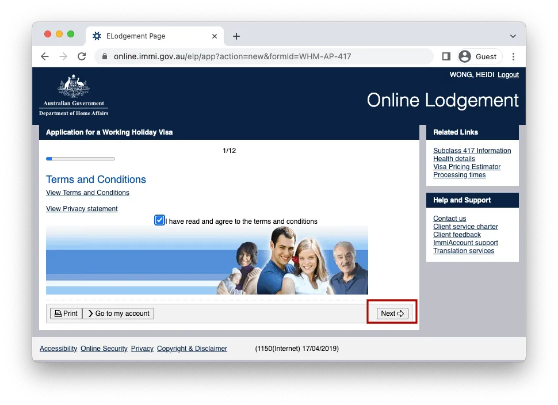Click the browser forward arrow

coord(63,56)
